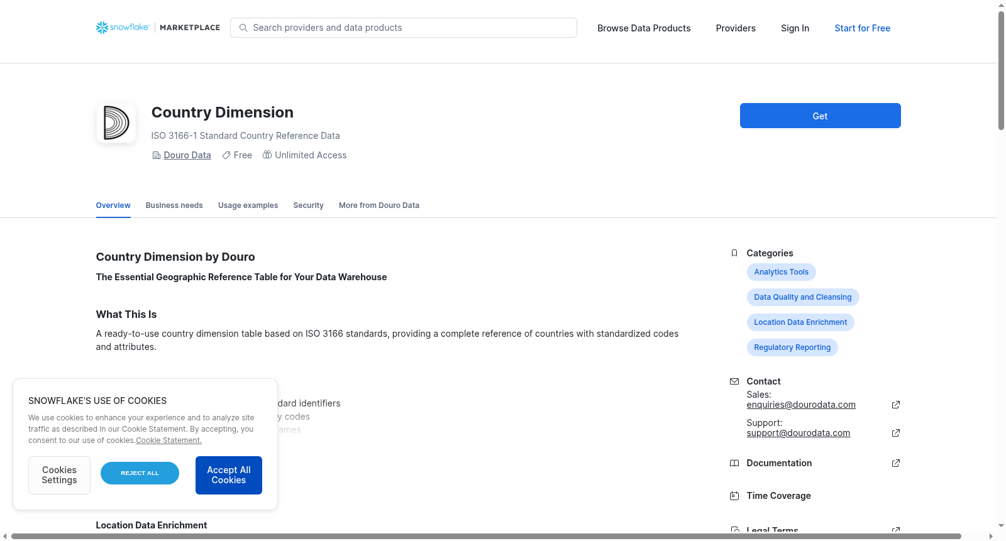The image size is (1006, 541).
Task: Click 'ISO 3166-1 Standard Country Reference Data' subtitle
Action: [245, 136]
